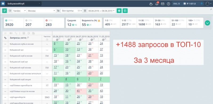Click the wallet icon beside the balance

point(185,4)
